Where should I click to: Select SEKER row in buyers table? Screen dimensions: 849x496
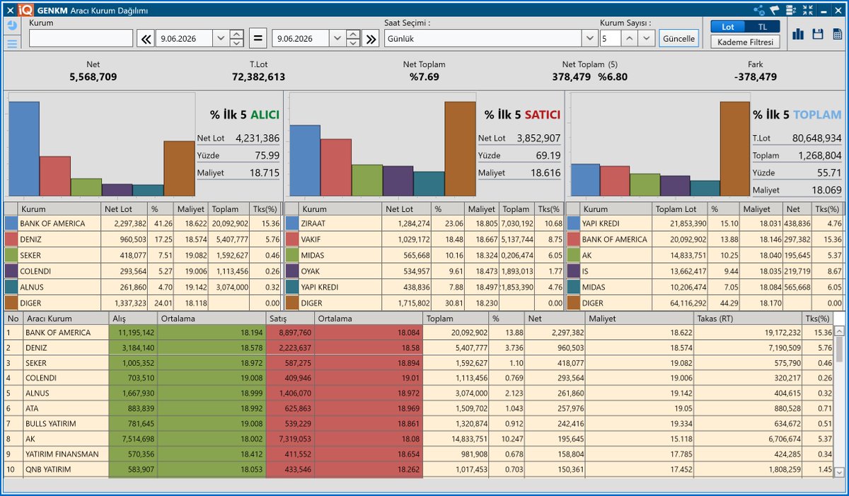pyautogui.click(x=143, y=255)
